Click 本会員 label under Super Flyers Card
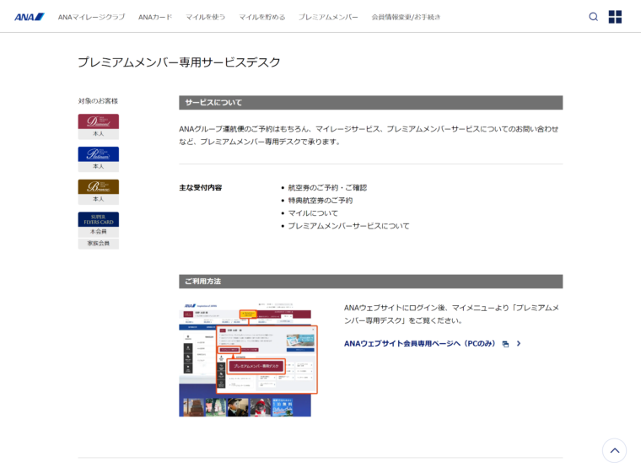 point(99,232)
